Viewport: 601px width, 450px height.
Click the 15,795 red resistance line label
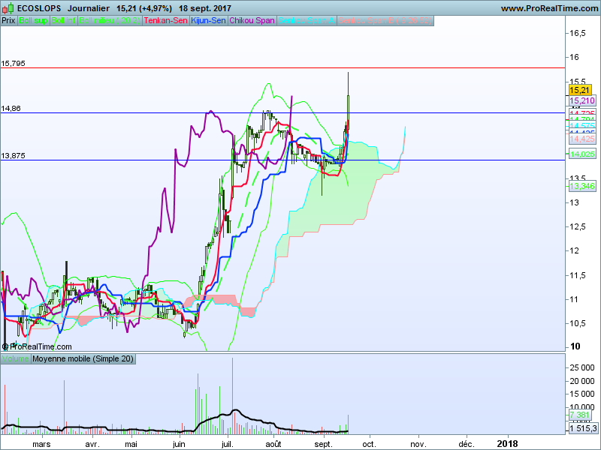13,64
